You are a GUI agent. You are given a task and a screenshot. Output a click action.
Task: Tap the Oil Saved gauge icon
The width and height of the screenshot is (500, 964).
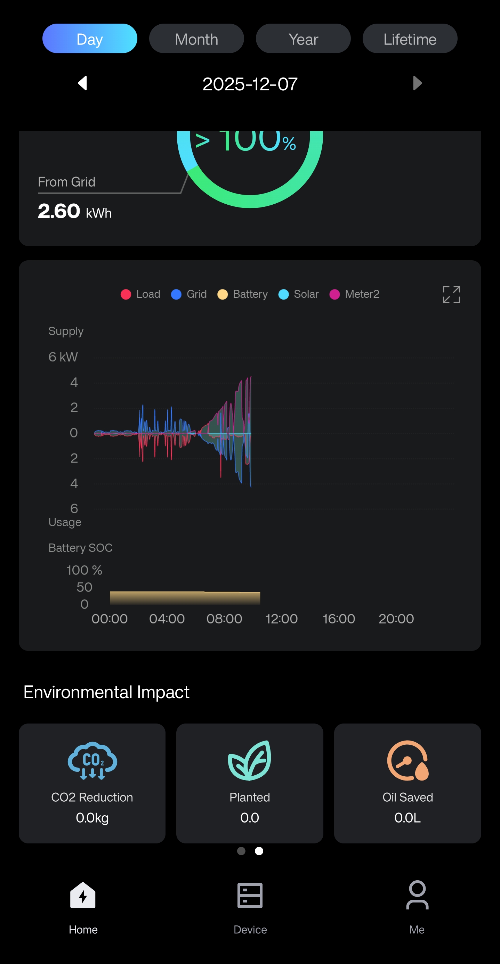(408, 760)
